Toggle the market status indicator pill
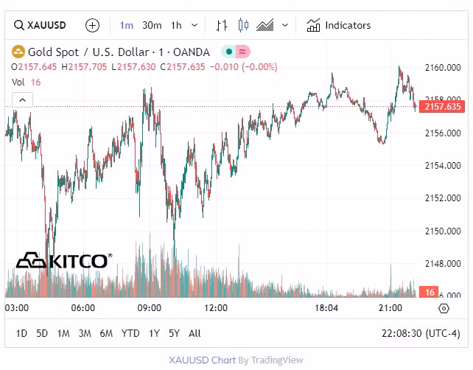473x370 pixels. 229,52
